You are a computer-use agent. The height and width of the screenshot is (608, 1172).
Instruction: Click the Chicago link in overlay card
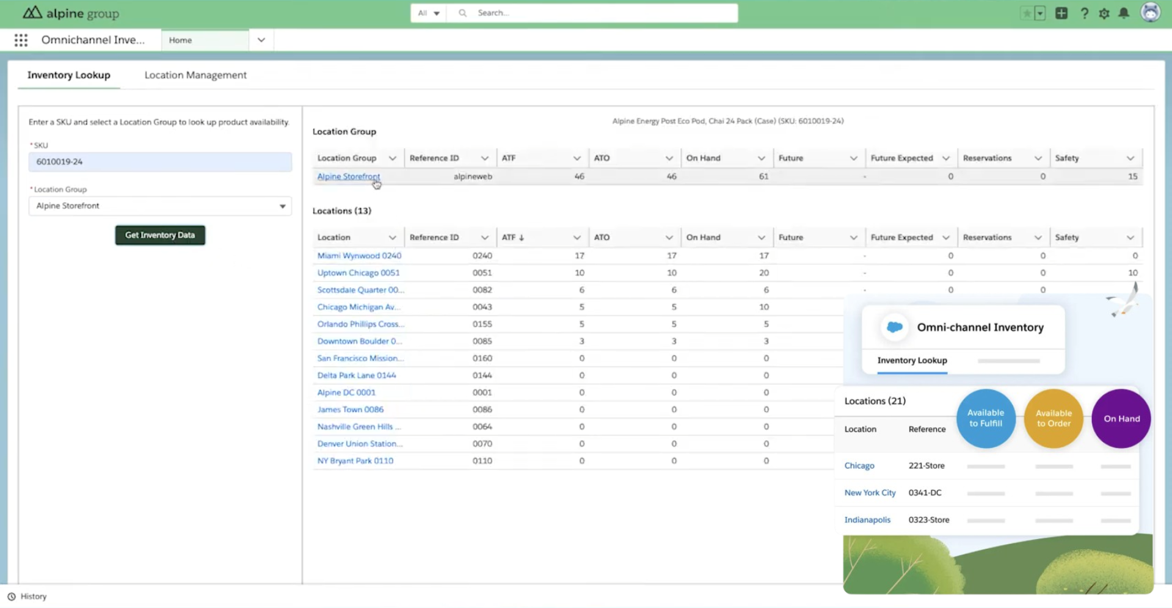pos(859,466)
